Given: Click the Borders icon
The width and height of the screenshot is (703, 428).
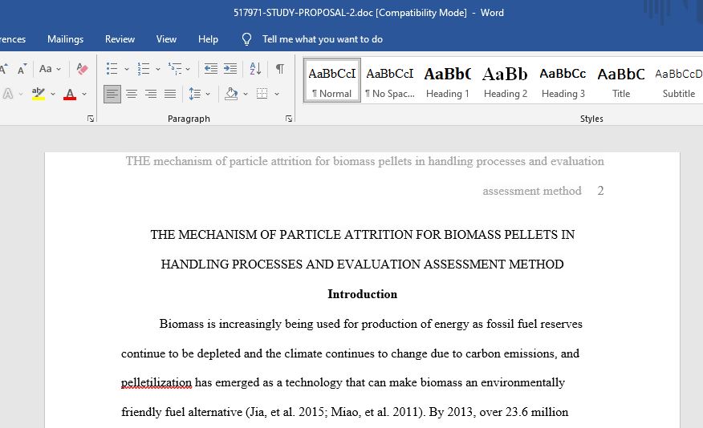Looking at the screenshot, I should pos(262,94).
